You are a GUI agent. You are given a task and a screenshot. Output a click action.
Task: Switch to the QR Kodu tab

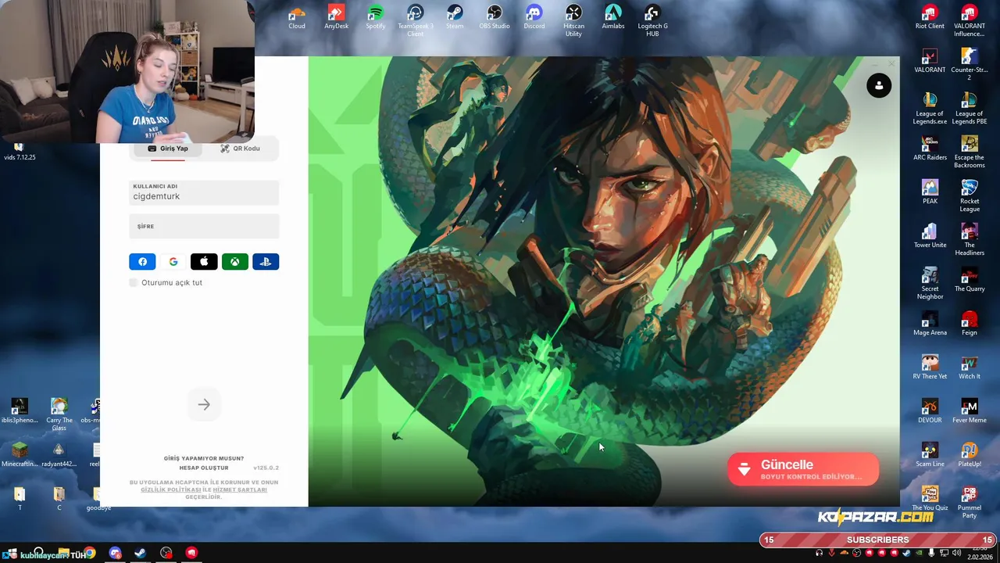[240, 149]
